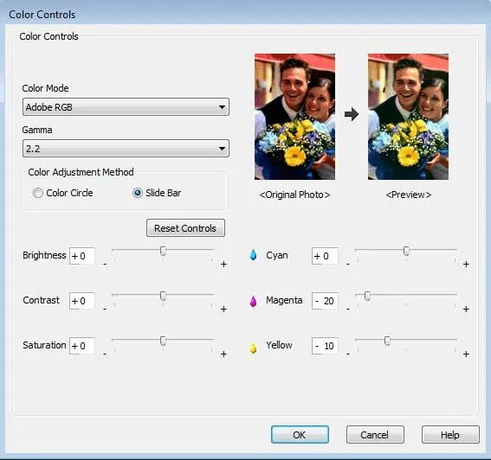Click the minus sign of Yellow slider
The height and width of the screenshot is (460, 491).
pos(348,355)
